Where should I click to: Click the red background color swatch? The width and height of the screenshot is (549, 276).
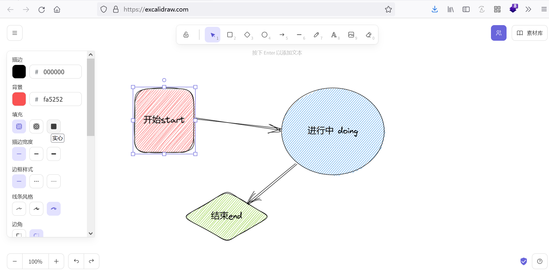pyautogui.click(x=19, y=99)
